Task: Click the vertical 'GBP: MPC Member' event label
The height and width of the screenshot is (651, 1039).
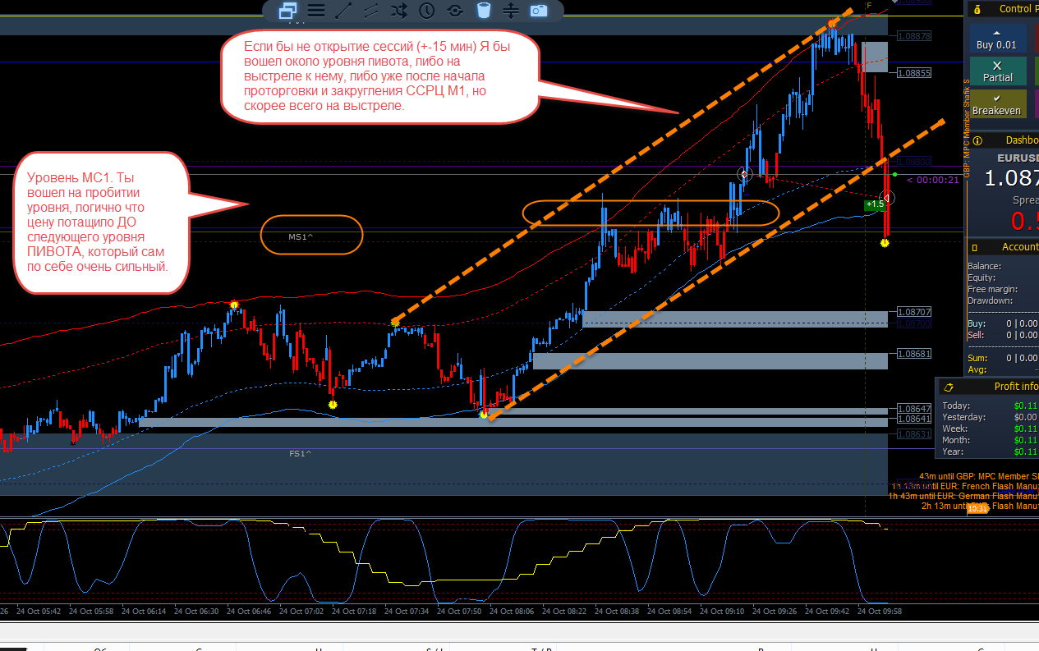Action: pyautogui.click(x=967, y=127)
